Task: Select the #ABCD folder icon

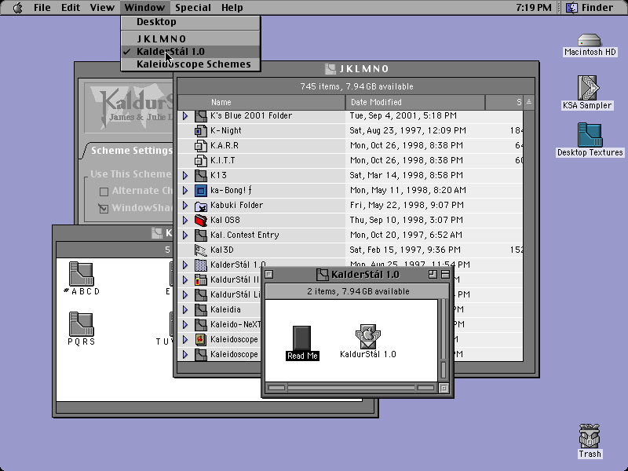Action: 82,274
